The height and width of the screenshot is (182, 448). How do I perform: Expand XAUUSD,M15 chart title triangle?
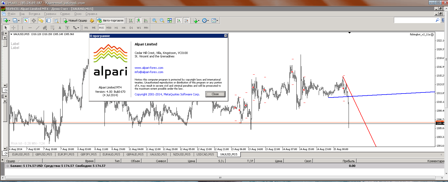coord(11,34)
